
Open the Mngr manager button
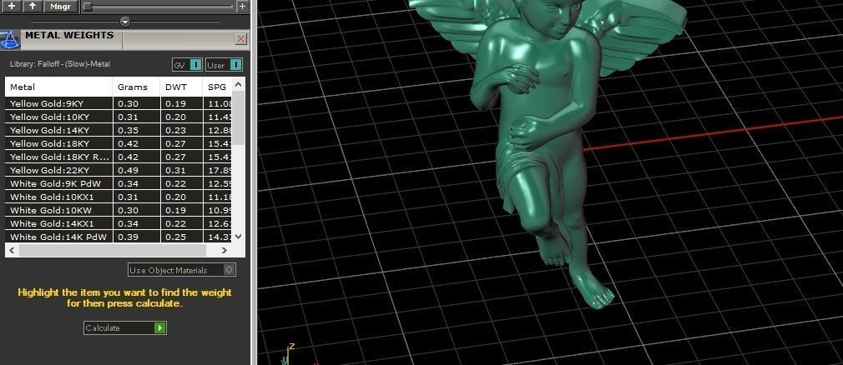point(61,7)
